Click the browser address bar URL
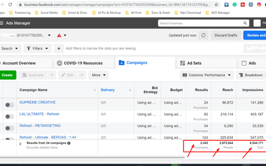Viewport: 266px width, 166px height. point(117,5)
